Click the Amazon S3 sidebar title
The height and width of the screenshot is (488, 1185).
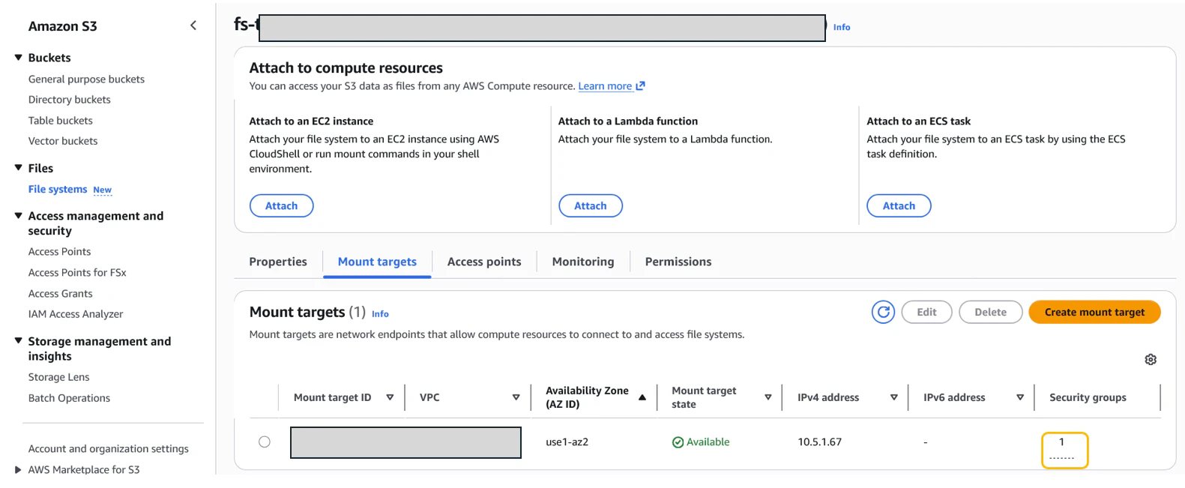[x=62, y=26]
